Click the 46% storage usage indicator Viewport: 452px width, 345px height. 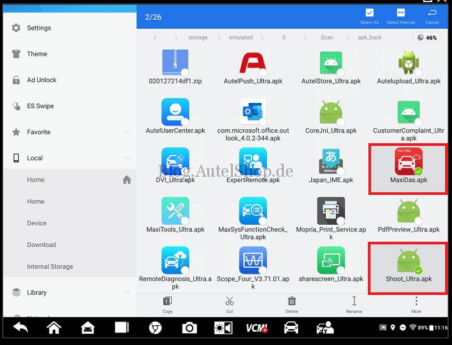(x=427, y=38)
